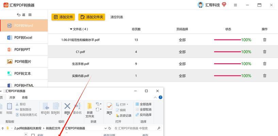
Task: Open page selection 全部 for 1.06.01规范性和编制水平.pdf
Action: 182,40
